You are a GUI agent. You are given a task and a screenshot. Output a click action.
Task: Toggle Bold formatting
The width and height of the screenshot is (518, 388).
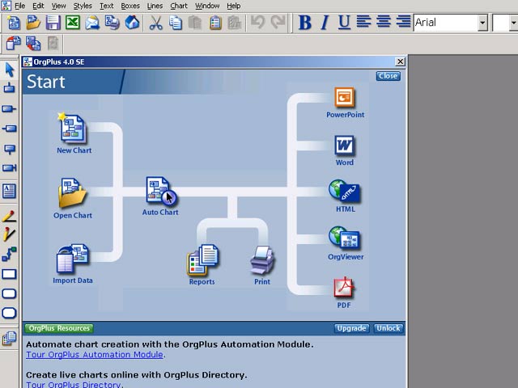305,23
